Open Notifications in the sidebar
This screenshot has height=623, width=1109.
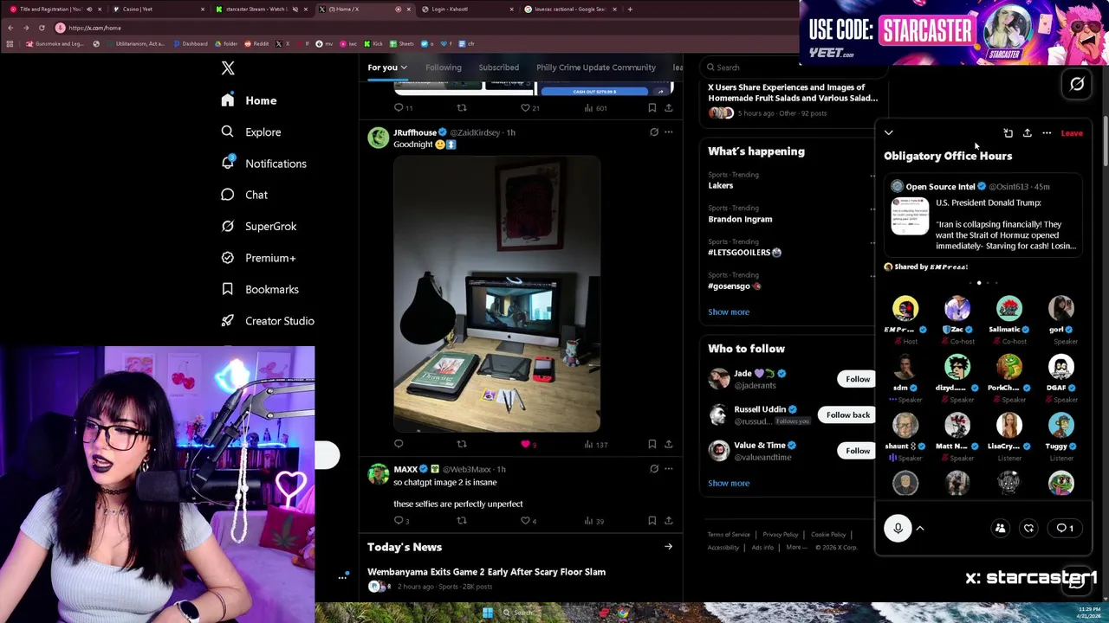pos(263,164)
